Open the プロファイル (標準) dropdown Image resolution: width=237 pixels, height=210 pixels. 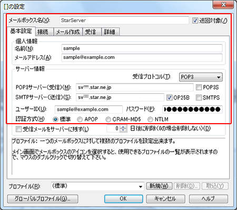[x=97, y=186]
